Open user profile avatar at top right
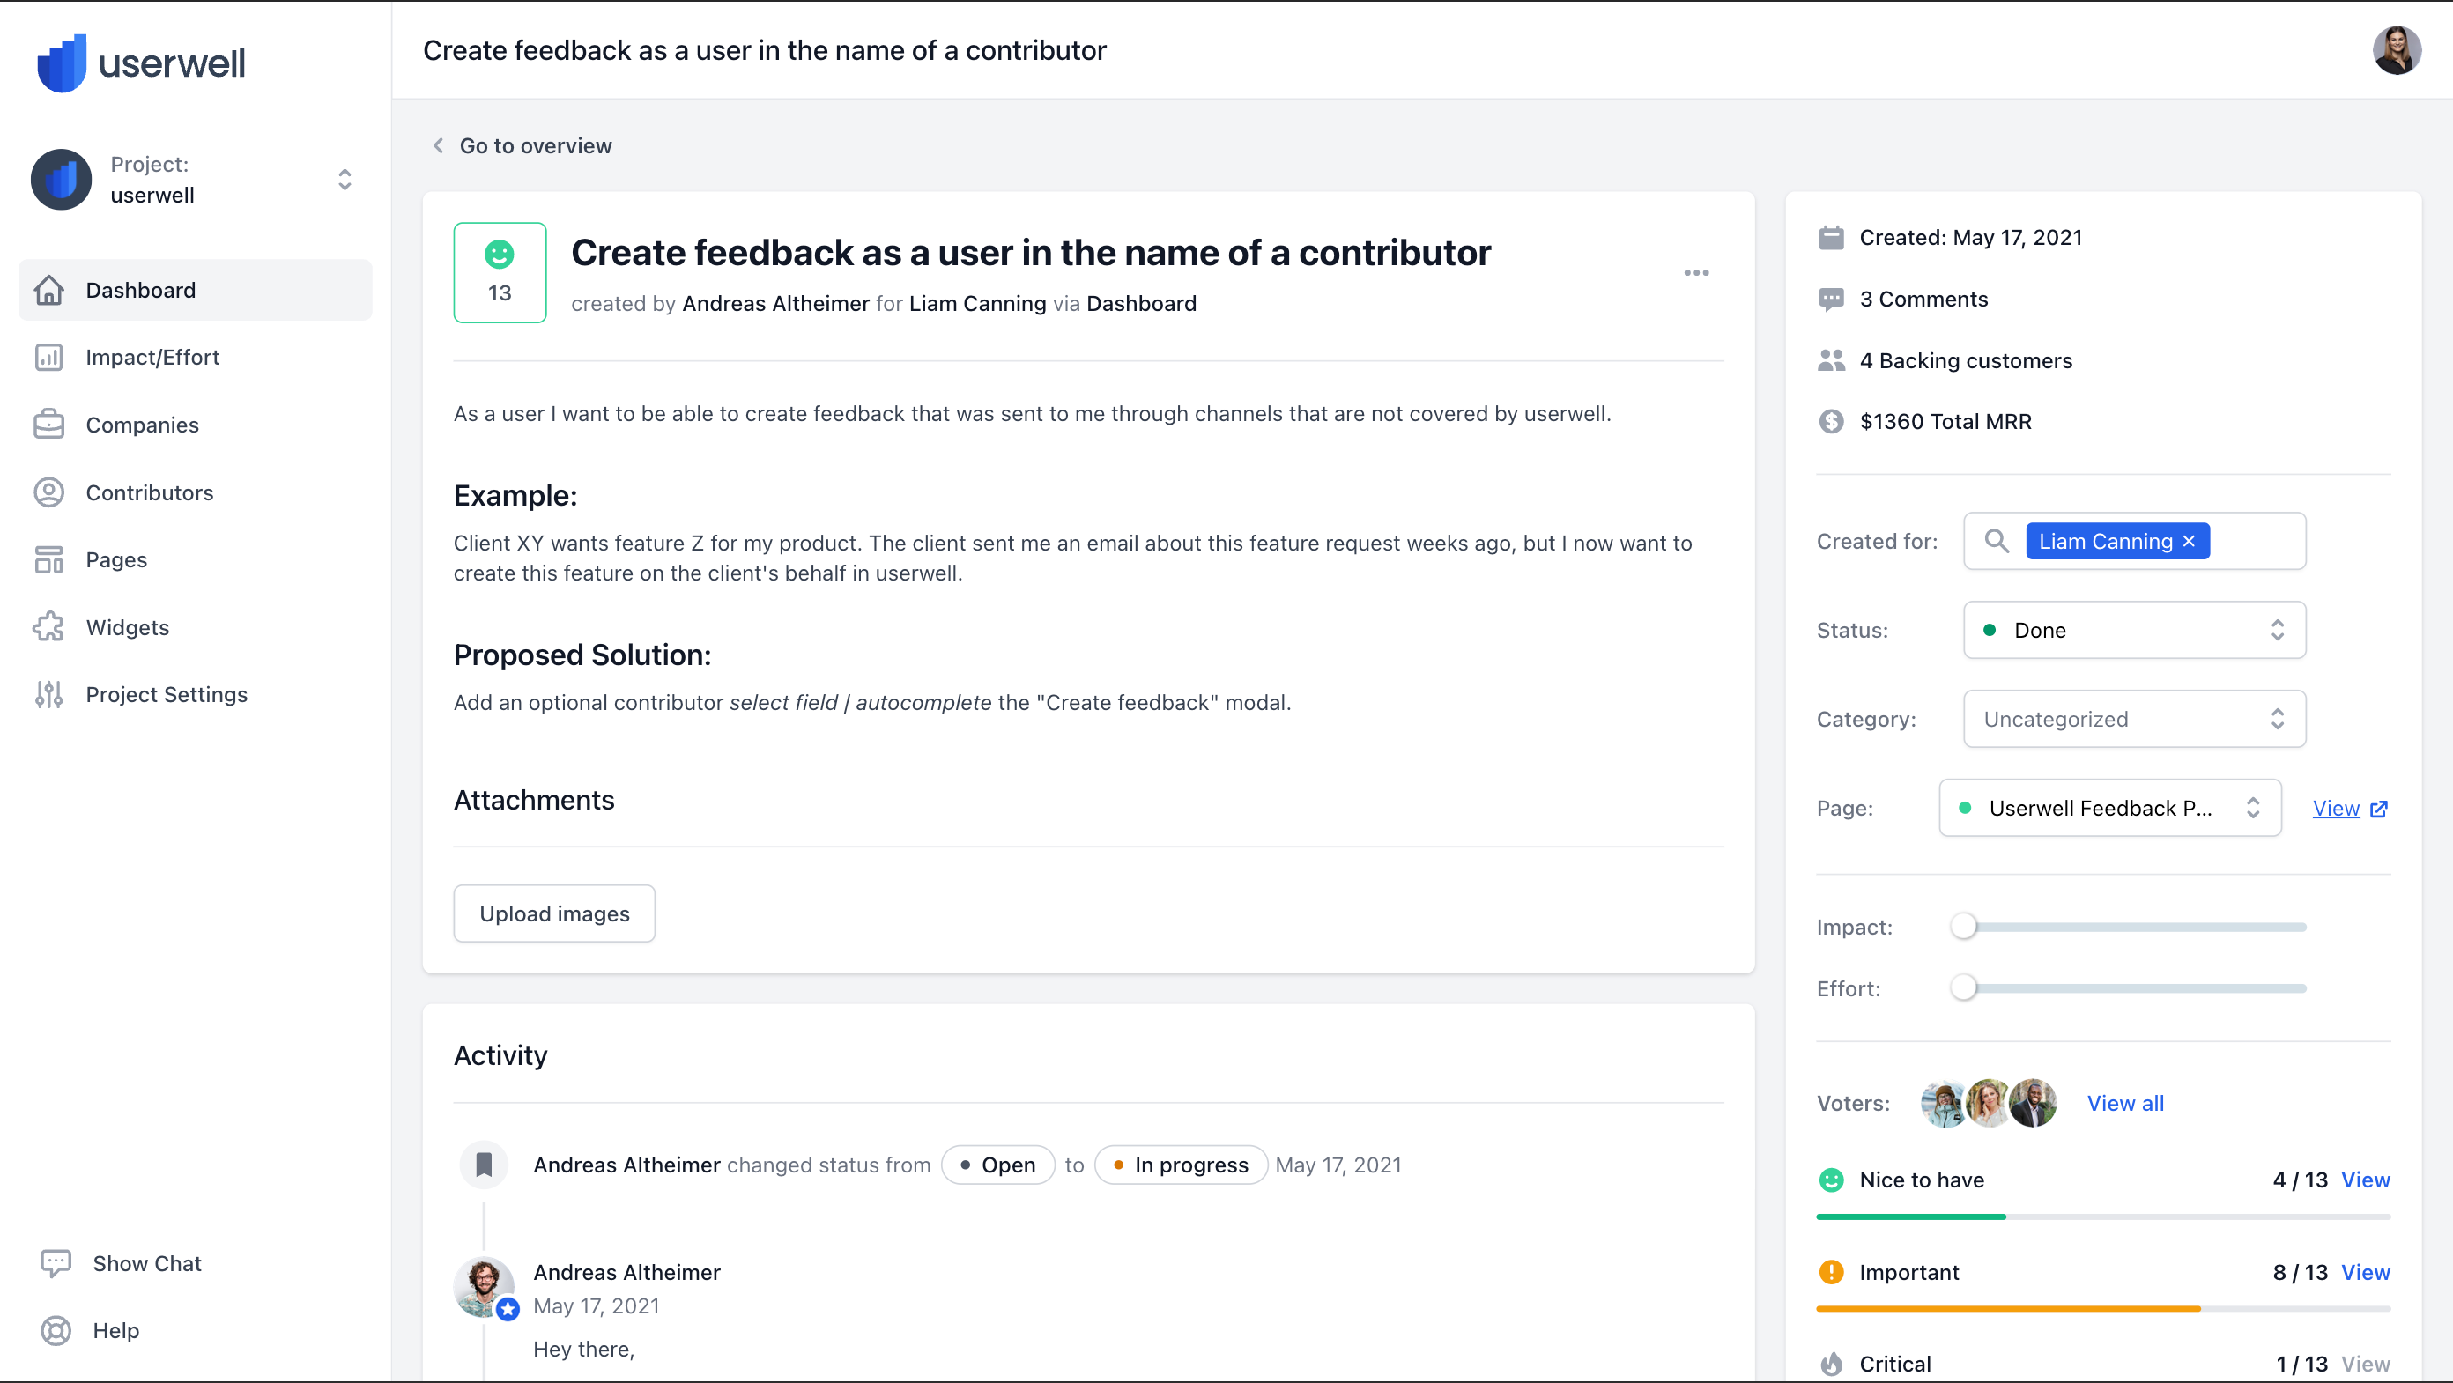 pos(2396,50)
